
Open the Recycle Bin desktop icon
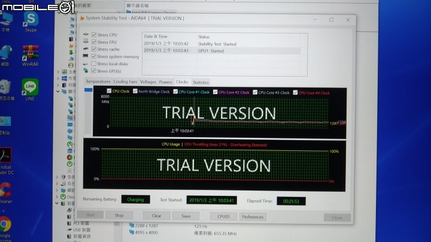[6, 90]
